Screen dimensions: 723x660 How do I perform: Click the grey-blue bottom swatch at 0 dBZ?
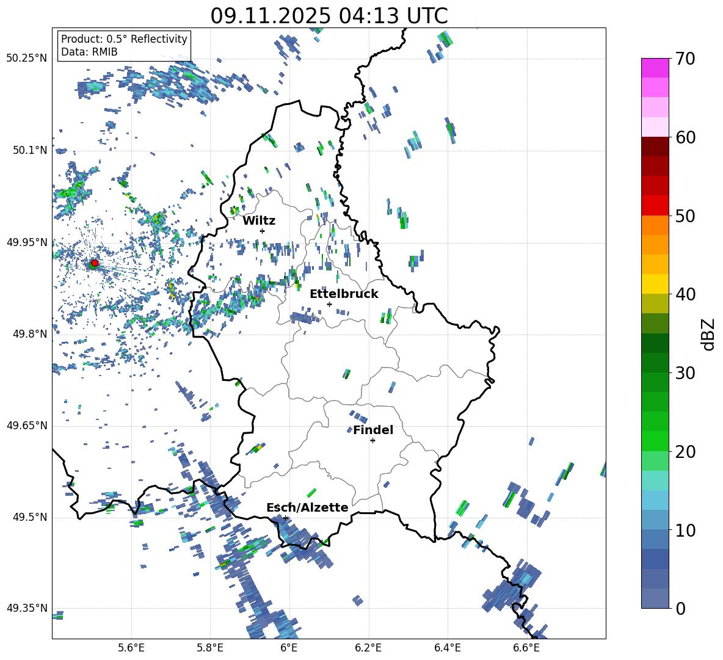655,598
